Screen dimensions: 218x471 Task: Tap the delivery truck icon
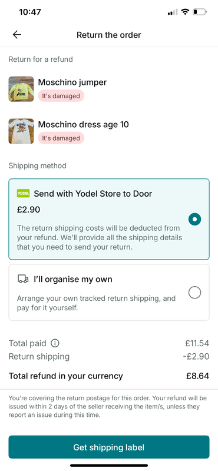click(x=23, y=279)
